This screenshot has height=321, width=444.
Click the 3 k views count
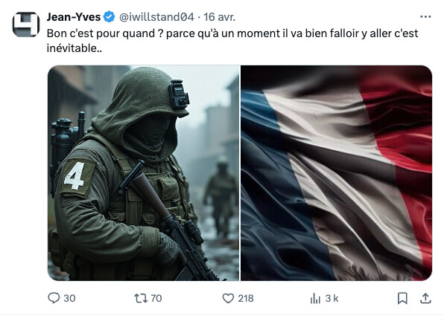[332, 299]
